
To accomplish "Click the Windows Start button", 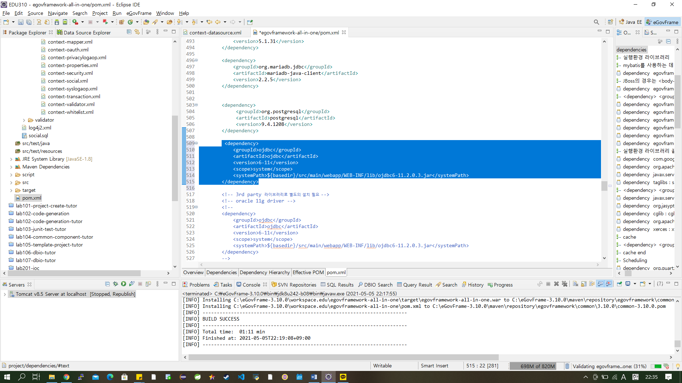I will [x=7, y=377].
